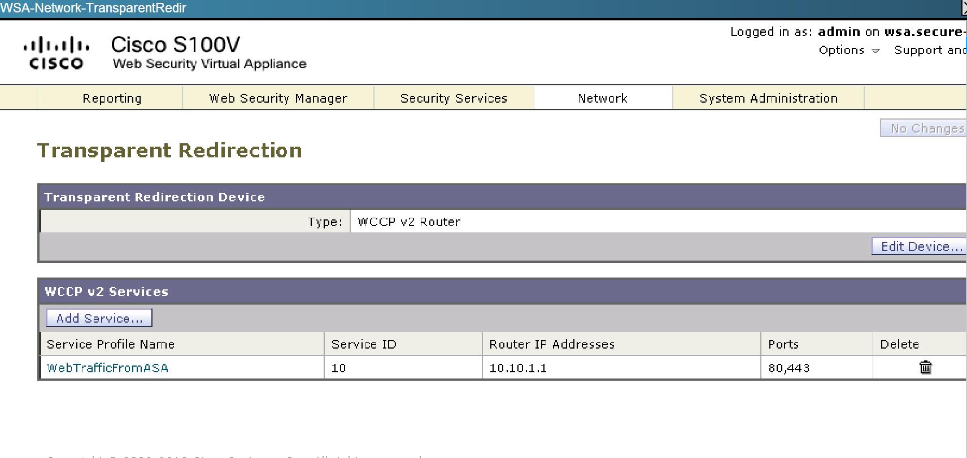This screenshot has width=967, height=458.
Task: Click the Cisco logo
Action: click(x=56, y=53)
